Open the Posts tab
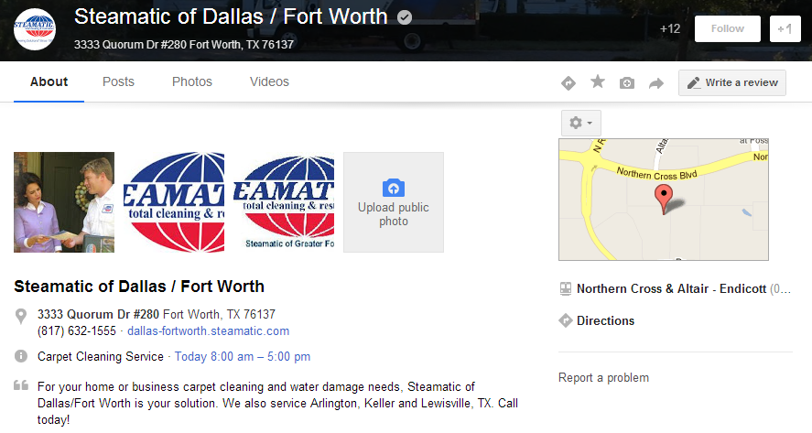The height and width of the screenshot is (433, 812). click(x=118, y=81)
